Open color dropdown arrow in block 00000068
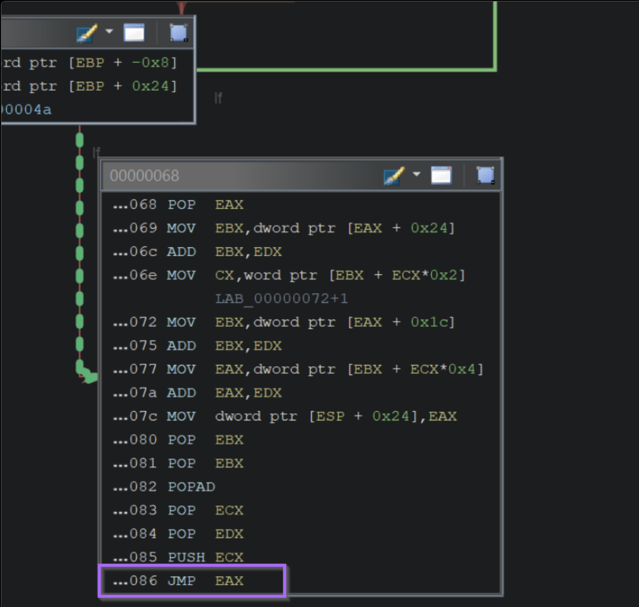This screenshot has height=607, width=639. coord(417,174)
